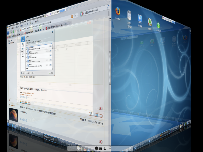Click the moon avatar image in forum post

coord(14,115)
